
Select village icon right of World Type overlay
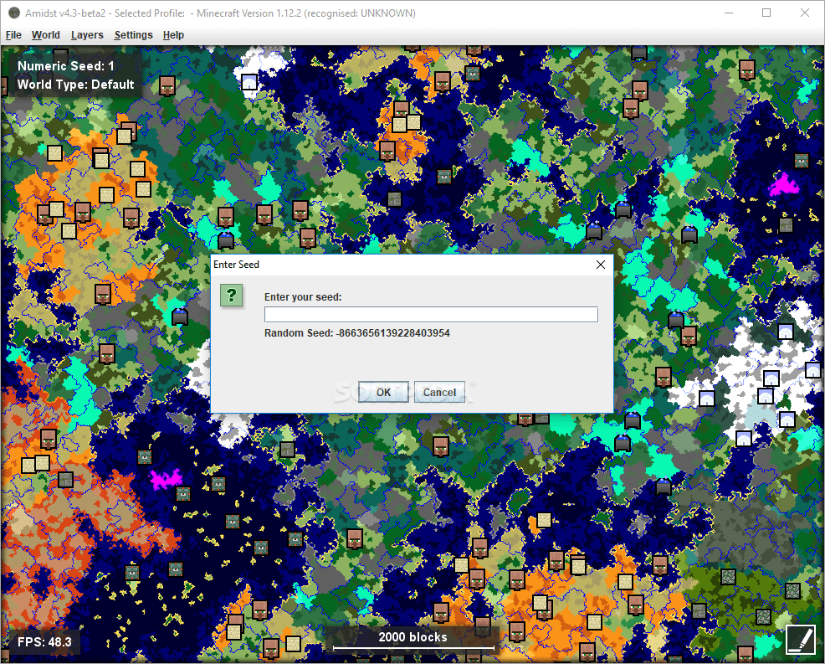(x=167, y=85)
